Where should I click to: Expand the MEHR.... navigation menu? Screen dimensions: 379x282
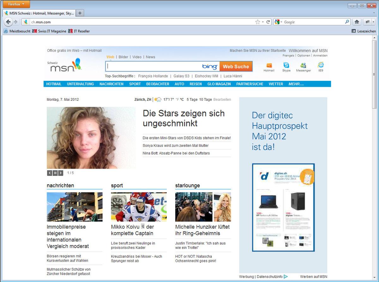click(296, 84)
